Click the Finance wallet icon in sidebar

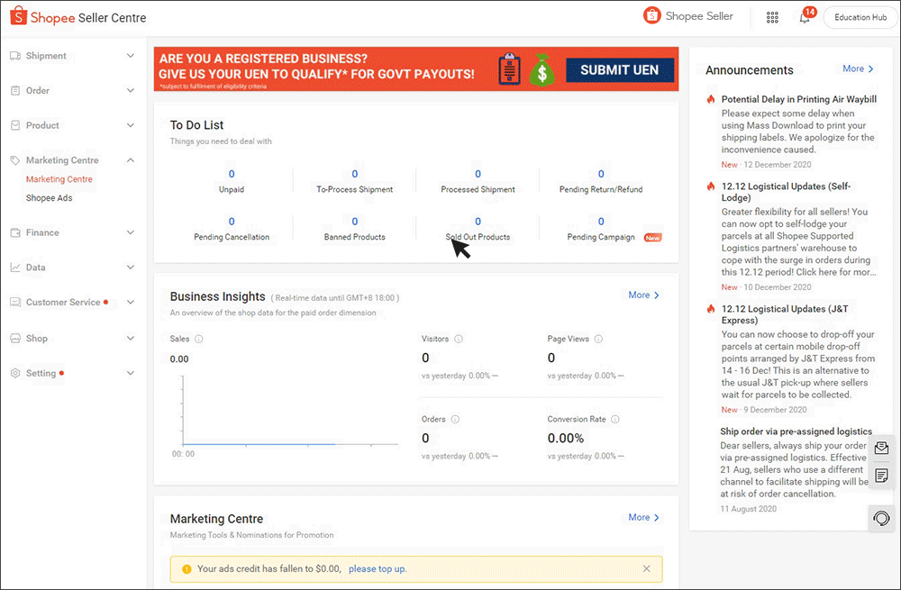15,232
